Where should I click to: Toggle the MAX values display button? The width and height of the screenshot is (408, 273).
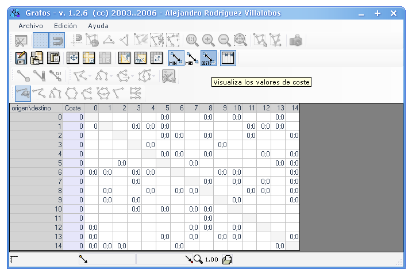coord(192,58)
